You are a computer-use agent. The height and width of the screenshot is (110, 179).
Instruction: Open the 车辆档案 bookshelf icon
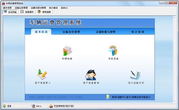click(x=67, y=51)
